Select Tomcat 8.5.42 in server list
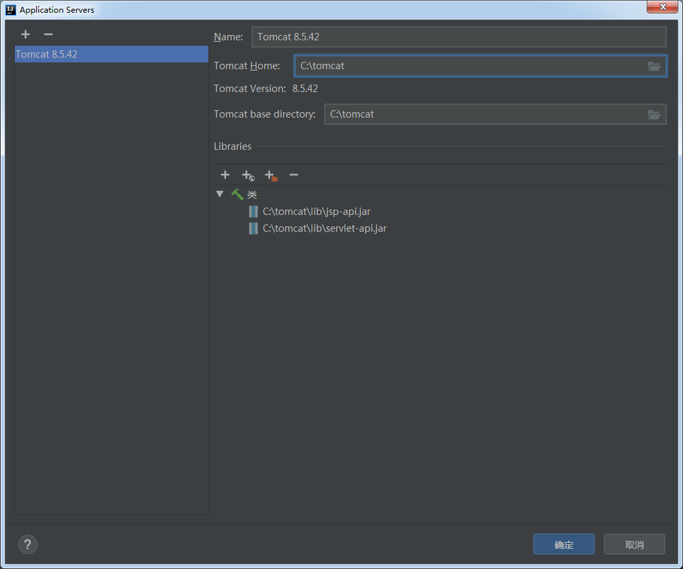683x569 pixels. [112, 54]
